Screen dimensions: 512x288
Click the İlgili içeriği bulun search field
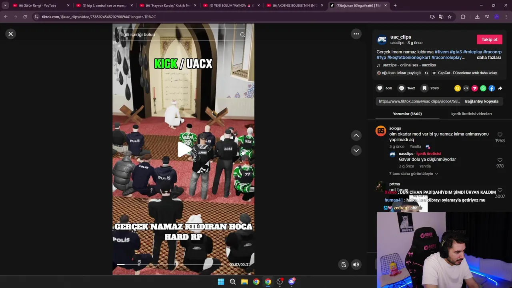pyautogui.click(x=178, y=35)
